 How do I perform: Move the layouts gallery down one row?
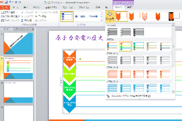point(102,16)
